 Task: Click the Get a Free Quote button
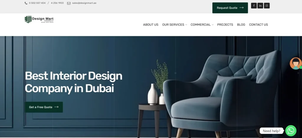coord(44,107)
